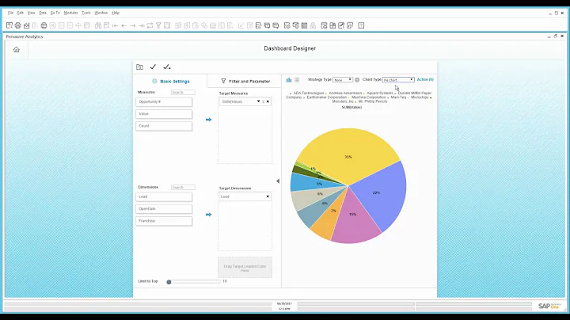Open the Edit menu

pyautogui.click(x=21, y=13)
